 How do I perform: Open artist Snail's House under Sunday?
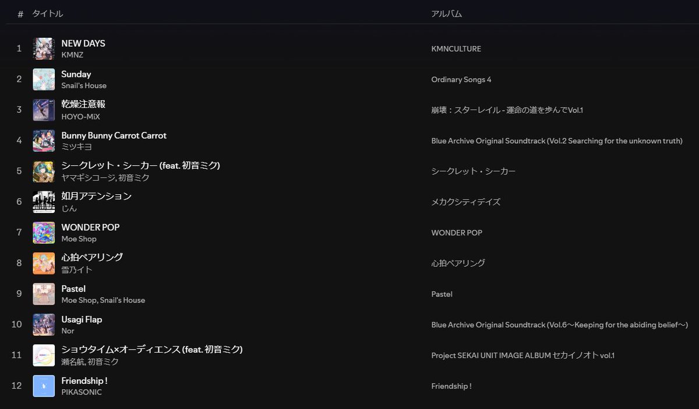point(84,86)
